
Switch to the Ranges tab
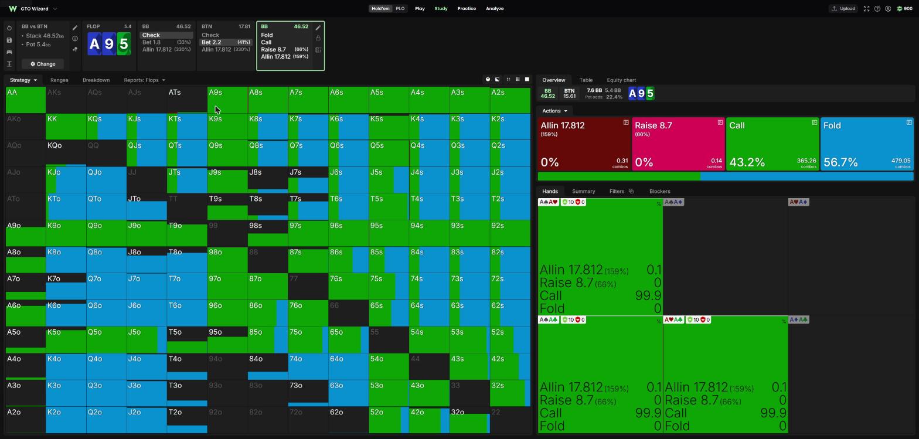[59, 80]
